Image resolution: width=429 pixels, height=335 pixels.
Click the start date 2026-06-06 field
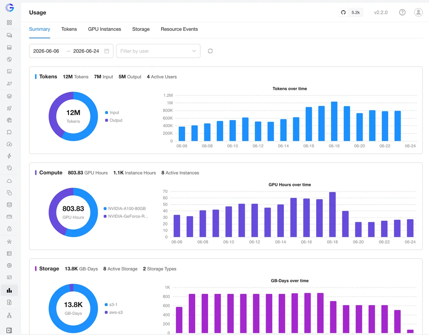coord(46,51)
